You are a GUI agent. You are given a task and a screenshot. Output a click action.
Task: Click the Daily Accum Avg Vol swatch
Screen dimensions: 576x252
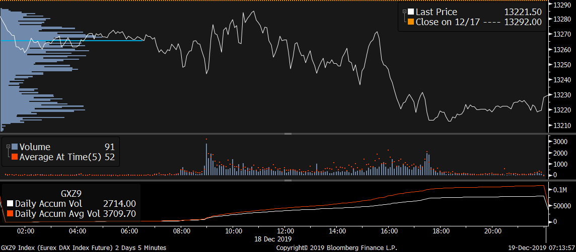point(10,214)
